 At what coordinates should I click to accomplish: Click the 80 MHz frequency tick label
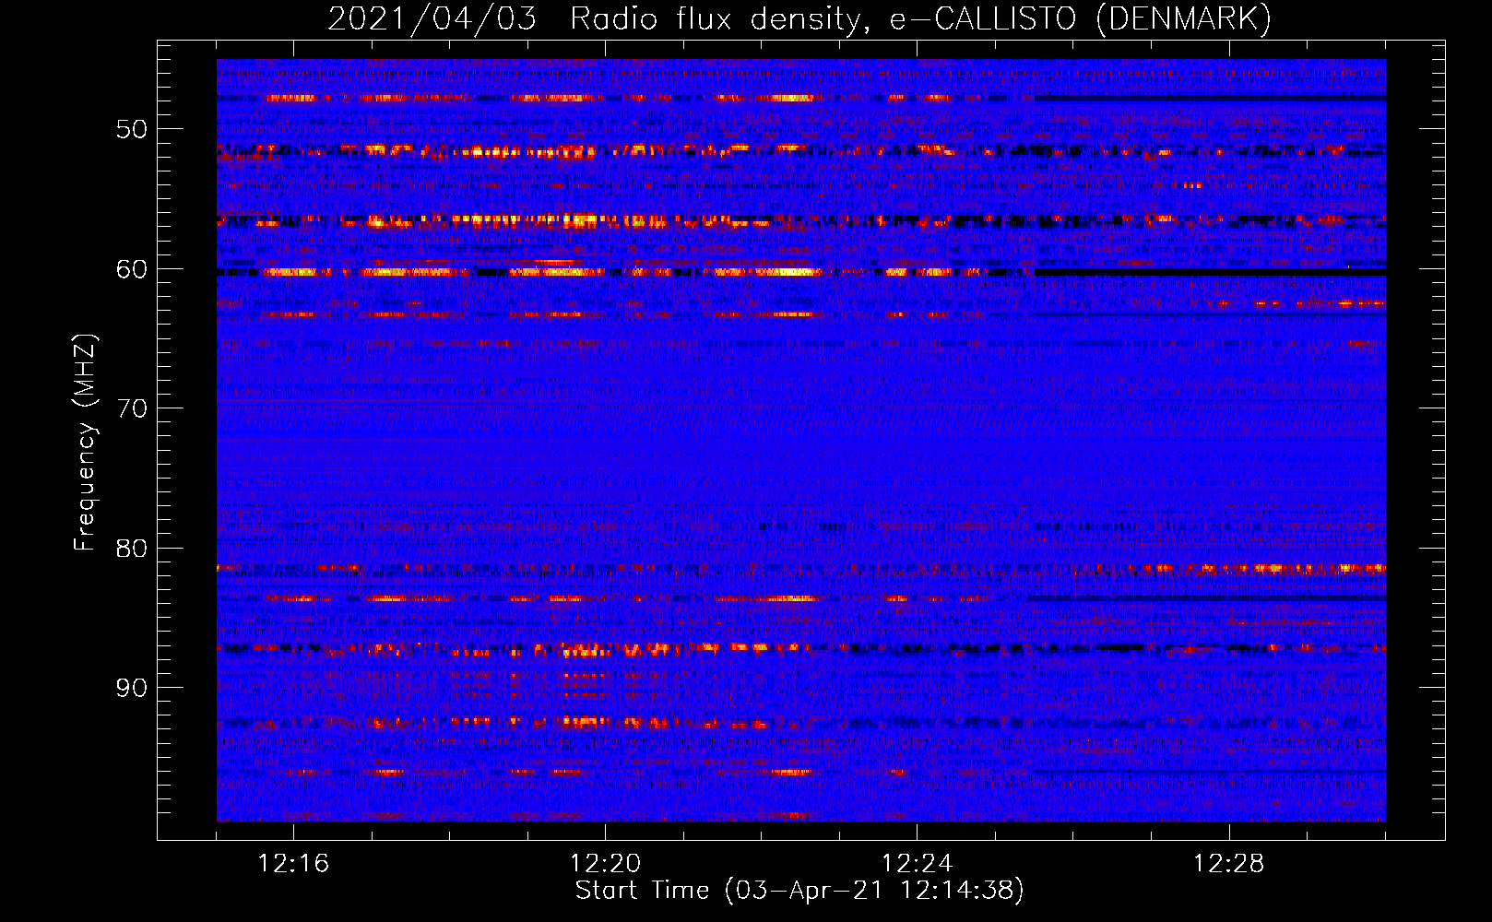click(132, 549)
